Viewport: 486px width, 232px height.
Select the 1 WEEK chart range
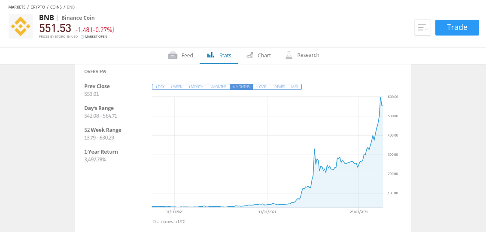click(x=176, y=87)
